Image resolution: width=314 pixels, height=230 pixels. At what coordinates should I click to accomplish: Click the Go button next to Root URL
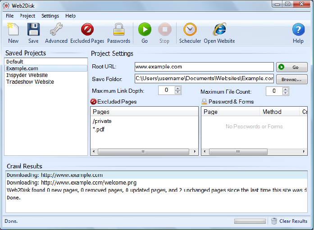click(292, 67)
